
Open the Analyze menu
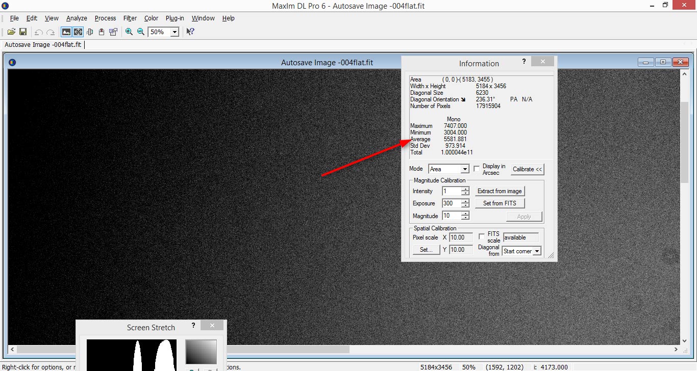[x=77, y=18]
